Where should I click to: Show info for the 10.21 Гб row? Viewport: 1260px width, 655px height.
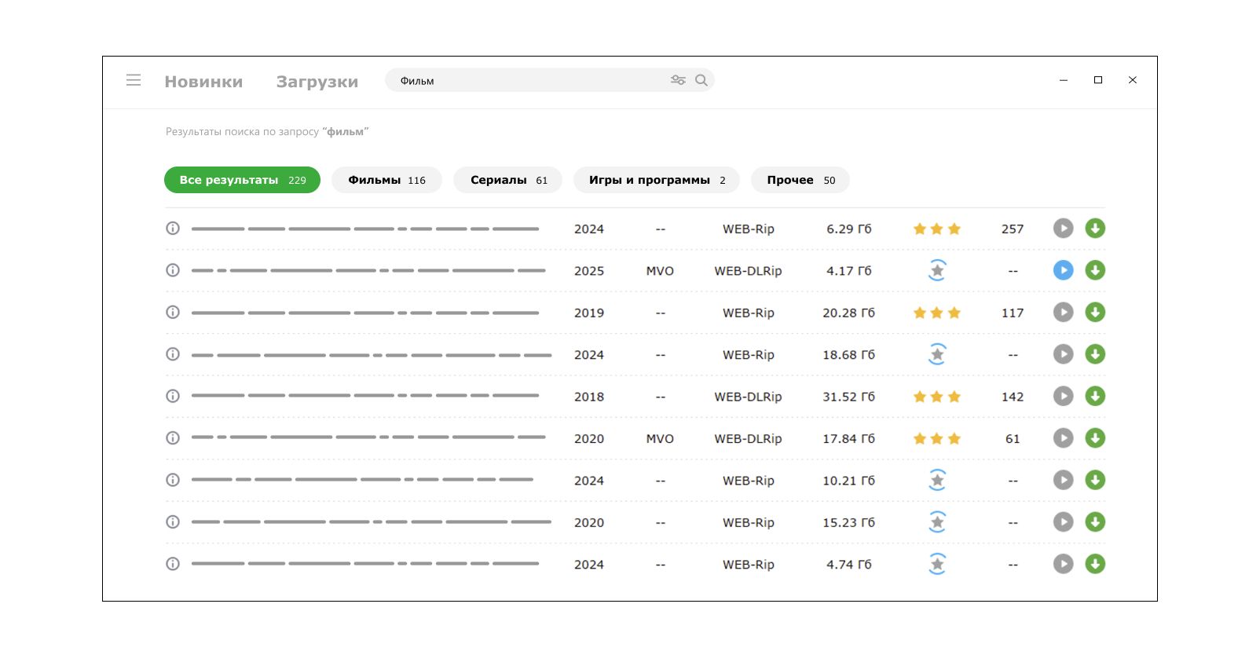[173, 480]
